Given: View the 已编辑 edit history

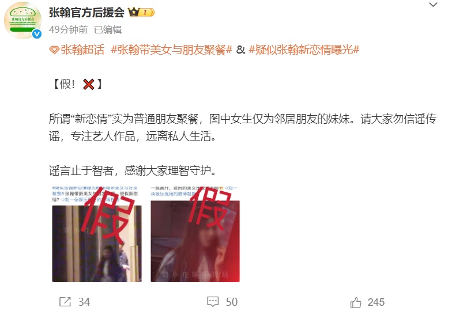Looking at the screenshot, I should point(108,30).
